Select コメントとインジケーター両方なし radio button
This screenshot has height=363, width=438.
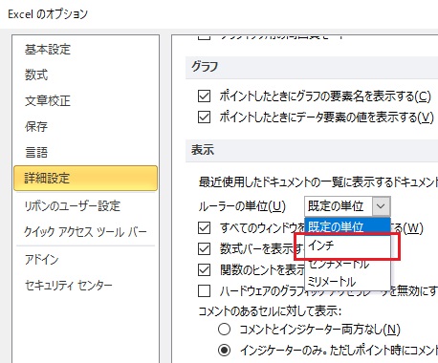coord(225,329)
